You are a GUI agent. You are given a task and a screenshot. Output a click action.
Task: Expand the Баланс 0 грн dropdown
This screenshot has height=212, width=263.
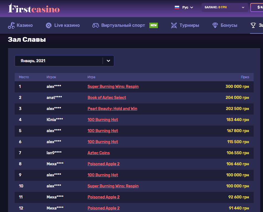coord(224,7)
